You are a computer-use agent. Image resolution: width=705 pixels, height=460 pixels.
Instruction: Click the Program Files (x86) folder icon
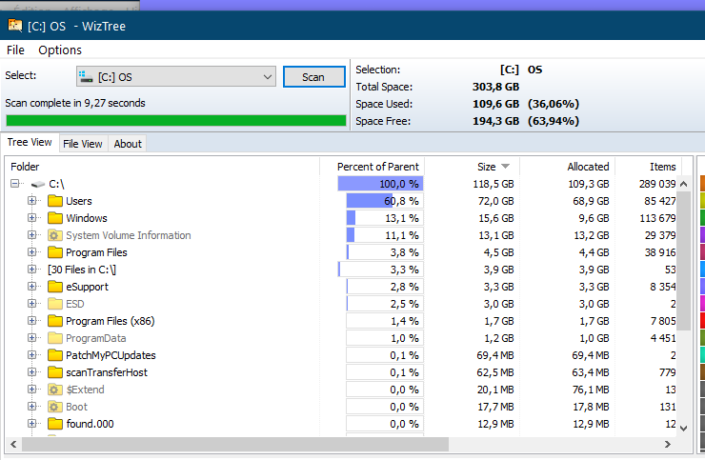pyautogui.click(x=55, y=321)
